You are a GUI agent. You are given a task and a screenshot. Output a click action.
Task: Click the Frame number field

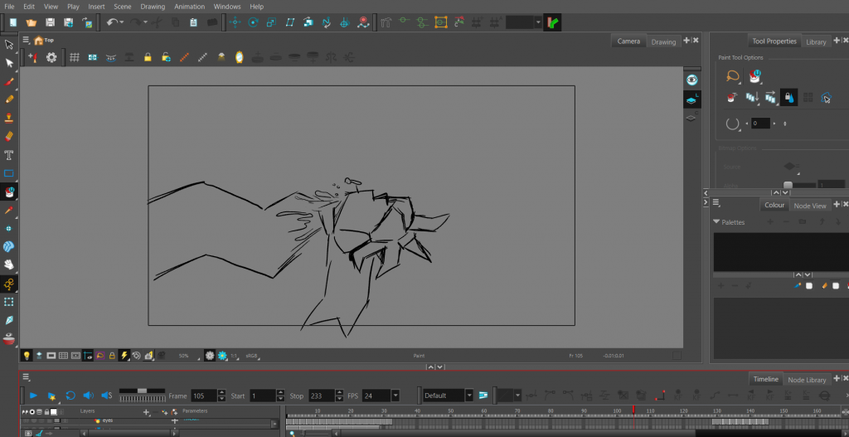tap(202, 396)
